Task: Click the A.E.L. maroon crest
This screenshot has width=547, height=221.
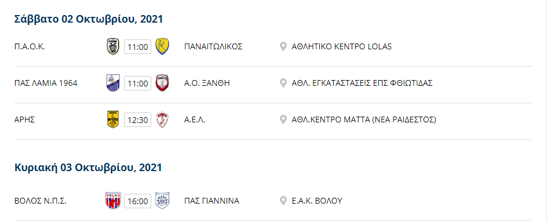Action: pos(162,119)
